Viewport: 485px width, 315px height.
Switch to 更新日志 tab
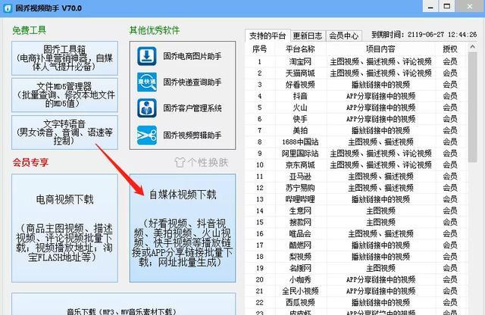coord(308,36)
